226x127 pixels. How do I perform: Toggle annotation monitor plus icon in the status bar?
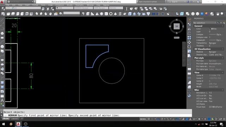tap(205, 119)
